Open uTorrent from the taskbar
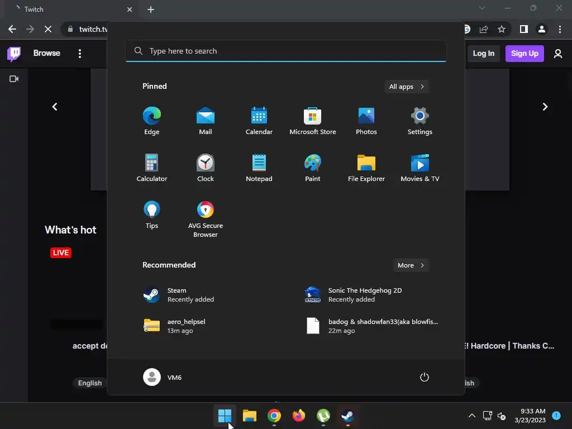The width and height of the screenshot is (572, 429). point(323,416)
